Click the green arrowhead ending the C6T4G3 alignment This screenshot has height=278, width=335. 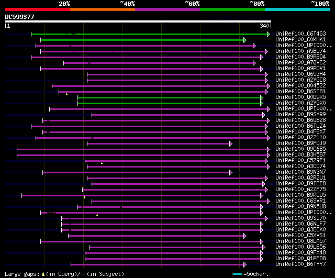269,34
